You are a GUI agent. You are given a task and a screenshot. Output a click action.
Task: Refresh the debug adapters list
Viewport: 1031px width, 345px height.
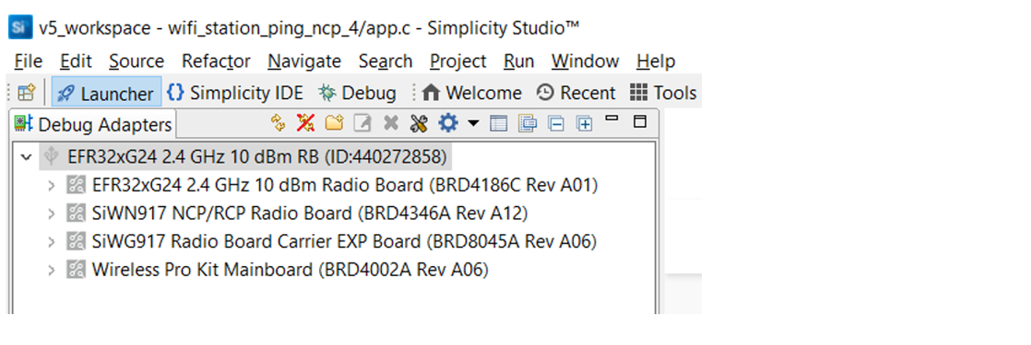click(277, 123)
